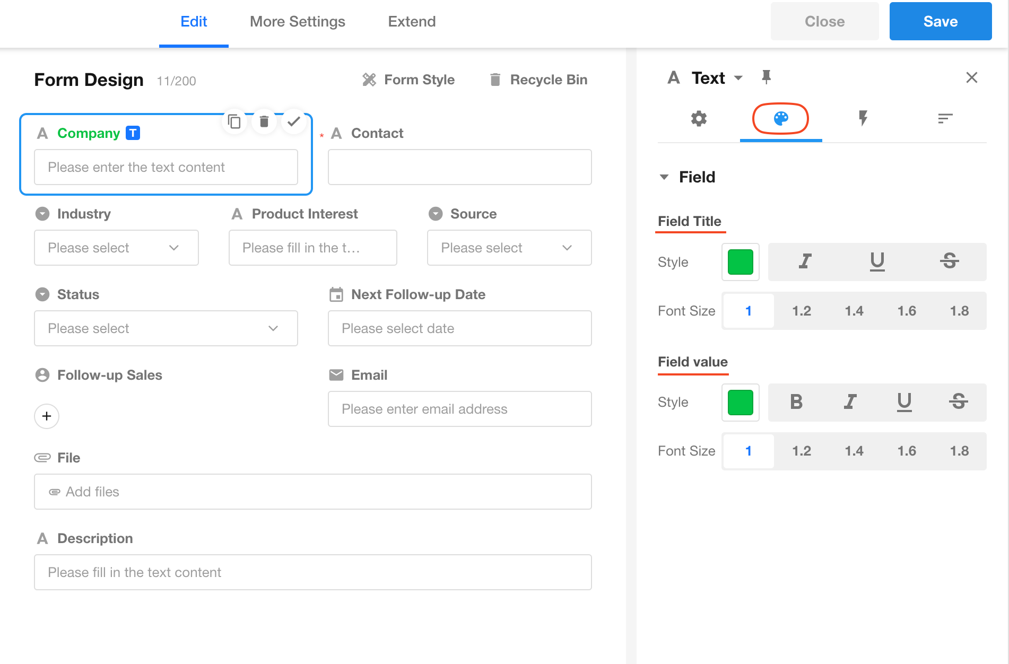Open the gear settings tab in panel
Viewport: 1009px width, 664px height.
[x=699, y=118]
